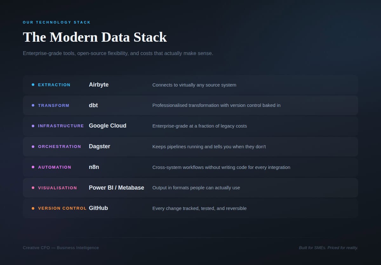
Task: Select the AUTOMATION category label
Action: [x=55, y=167]
